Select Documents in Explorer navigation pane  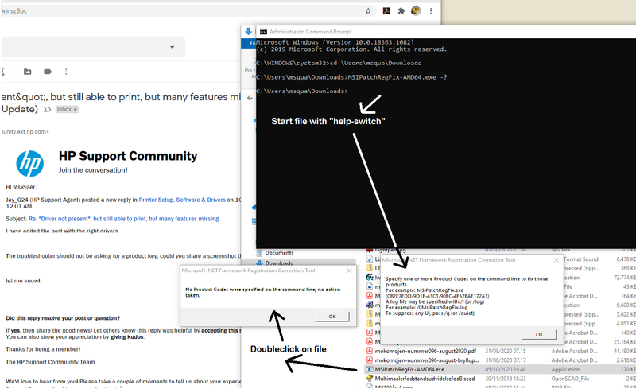[x=279, y=253]
